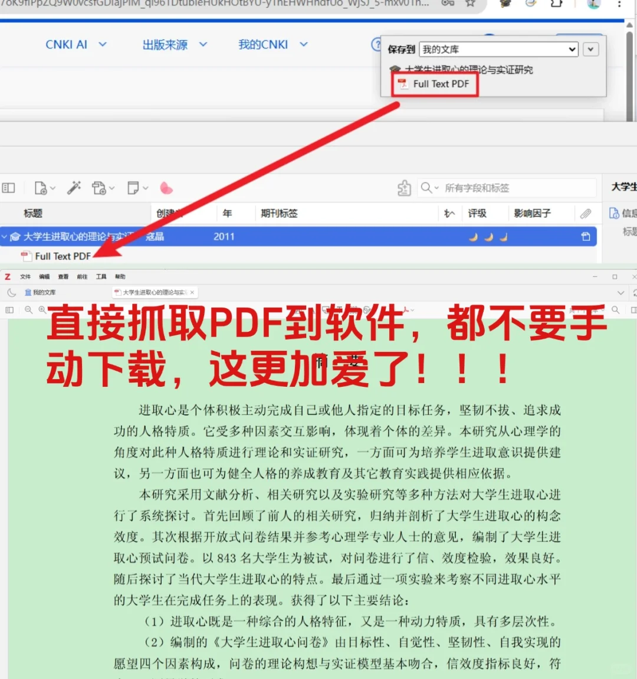Click the find-in-document magnifier icon
This screenshot has height=679, width=637.
(x=616, y=309)
